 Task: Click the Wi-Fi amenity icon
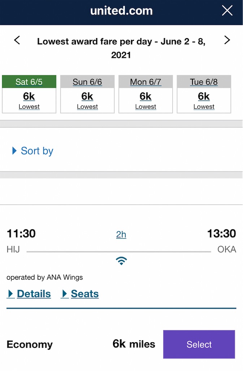(121, 261)
